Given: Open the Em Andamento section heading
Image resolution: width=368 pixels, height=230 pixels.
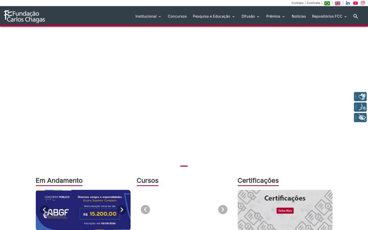Looking at the screenshot, I should [x=59, y=180].
